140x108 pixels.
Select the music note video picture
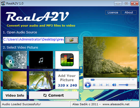41,60
